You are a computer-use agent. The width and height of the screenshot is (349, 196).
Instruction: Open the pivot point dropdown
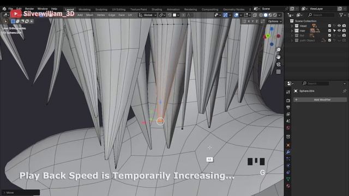tap(162, 15)
